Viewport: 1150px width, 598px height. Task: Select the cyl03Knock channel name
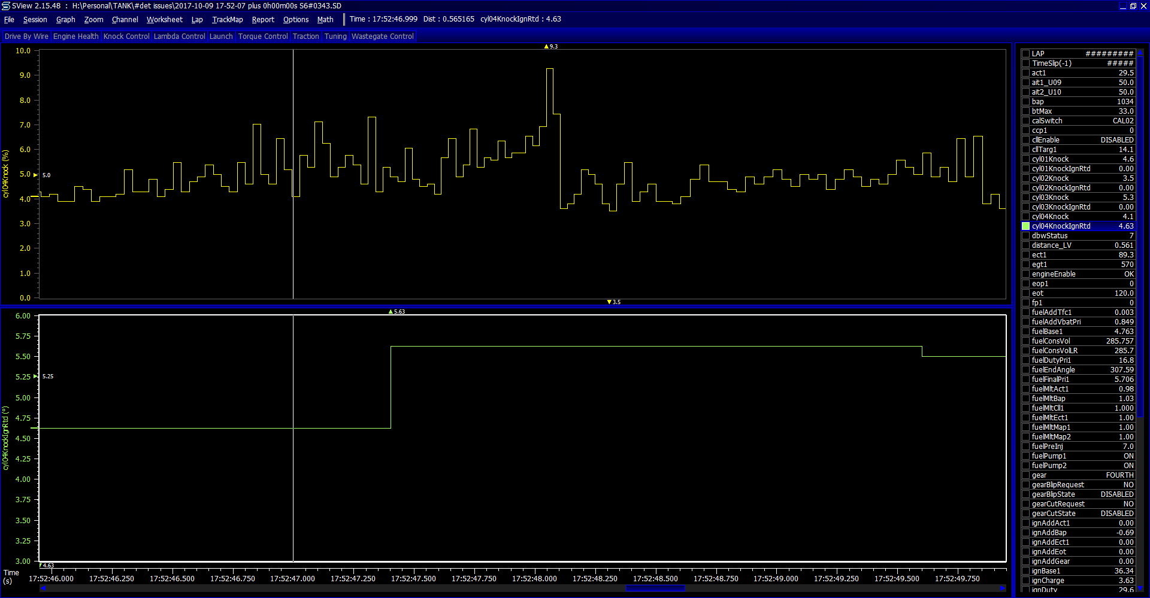[1050, 198]
